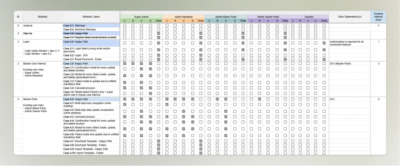
Task: Toggle Super Admin D checkbox for Case 3.2
Action: coord(150,76)
